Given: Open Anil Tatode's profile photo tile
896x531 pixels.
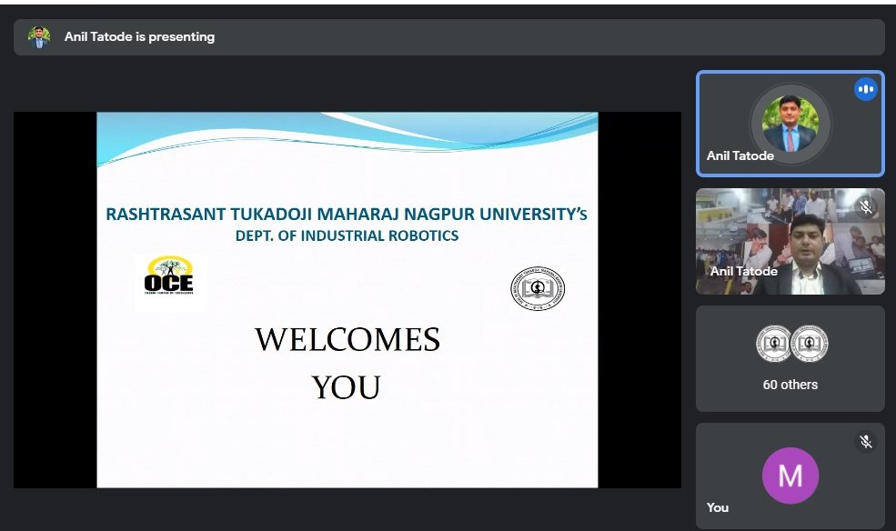Looking at the screenshot, I should tap(790, 124).
